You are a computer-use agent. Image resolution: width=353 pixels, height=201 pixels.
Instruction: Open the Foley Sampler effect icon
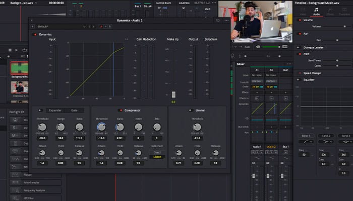coord(15,182)
